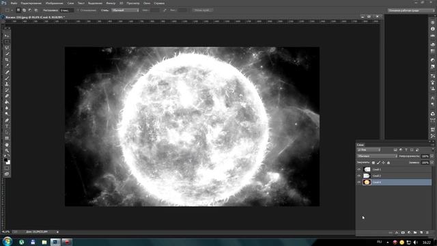Select the Eyedropper tool
Viewport: 437px width, 246px height.
[7, 66]
